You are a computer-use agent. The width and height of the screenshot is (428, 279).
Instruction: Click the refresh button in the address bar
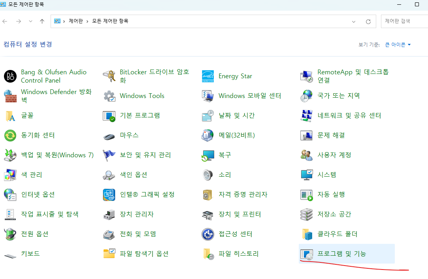[368, 21]
